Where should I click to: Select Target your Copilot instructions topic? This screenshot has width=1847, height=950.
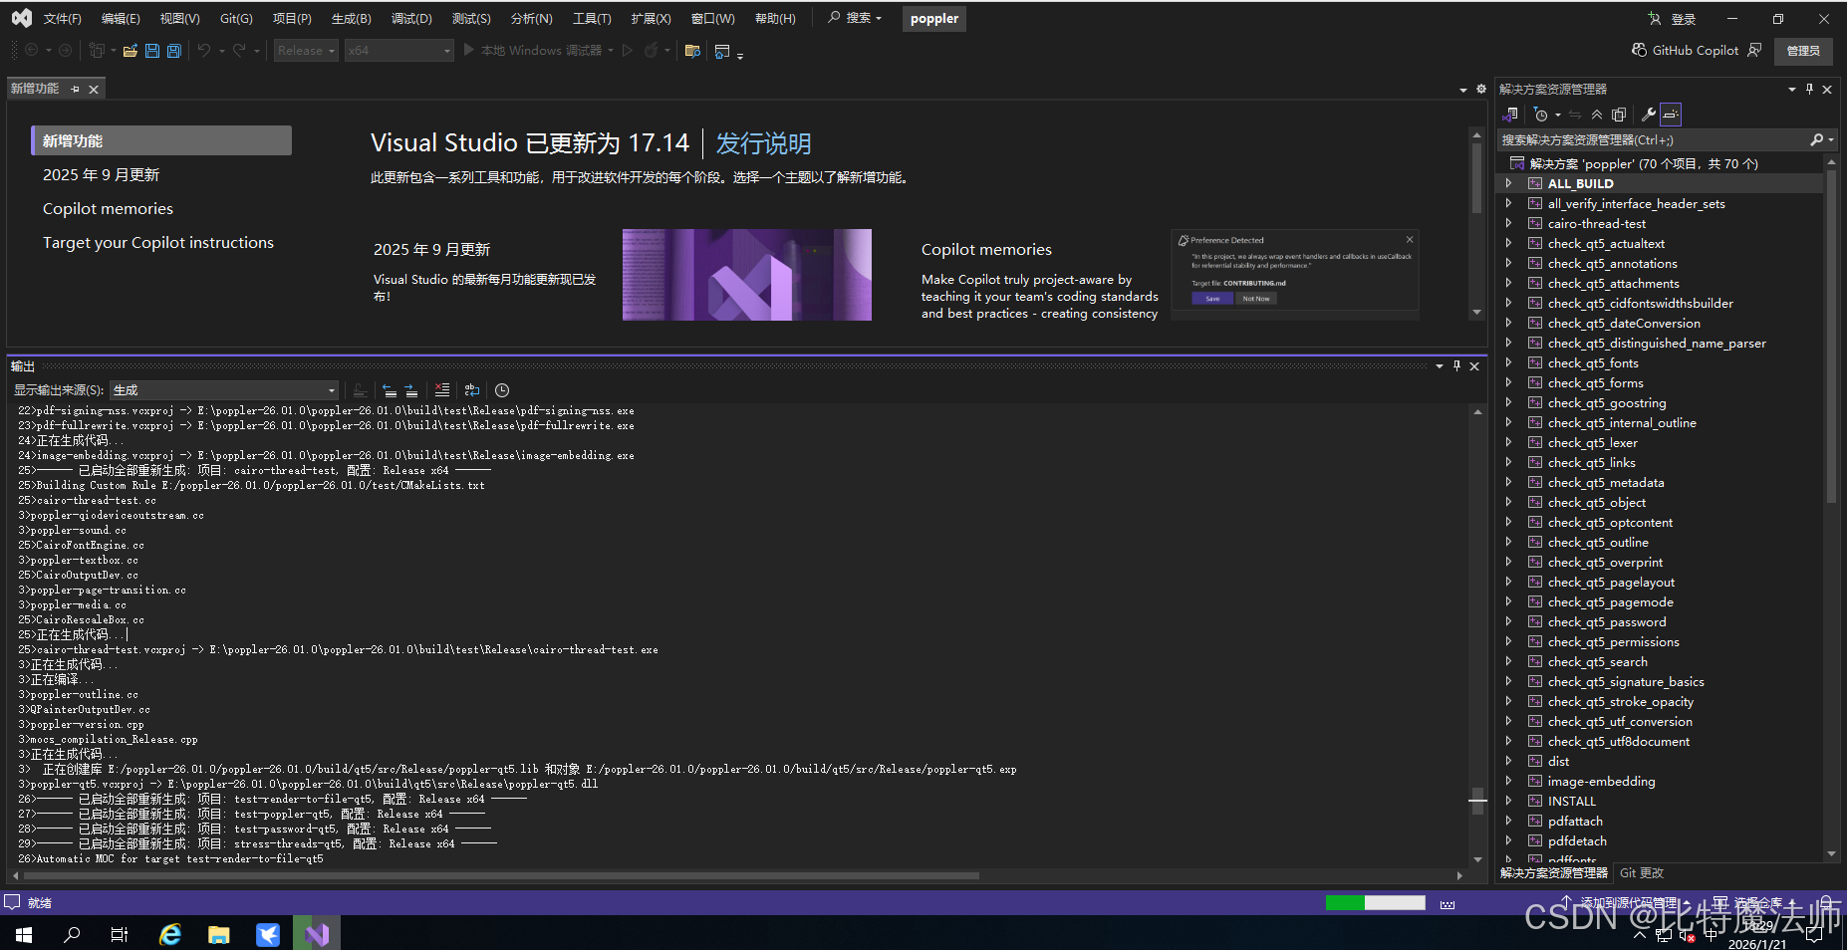(x=158, y=242)
